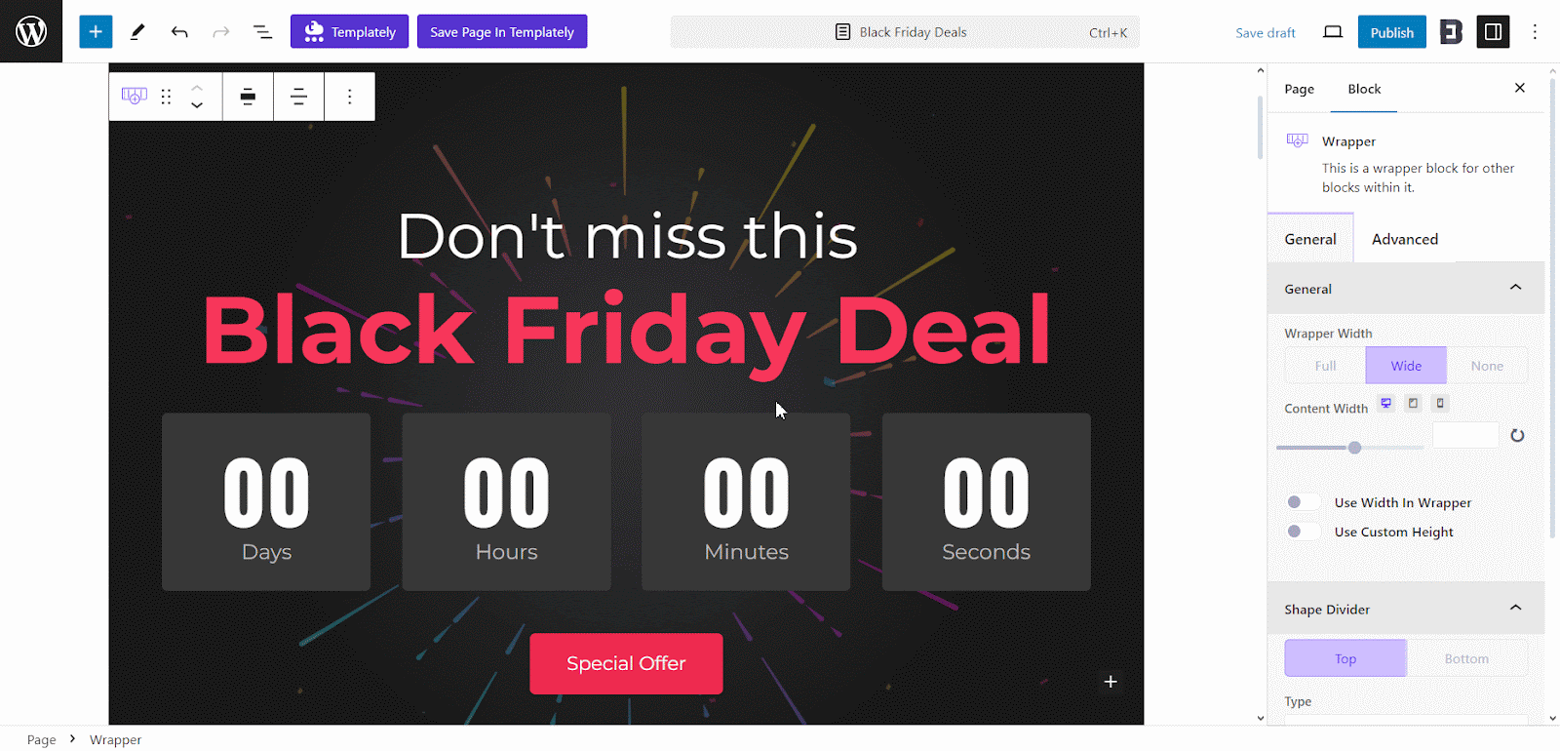
Task: Select the Full wrapper width option
Action: 1325,366
